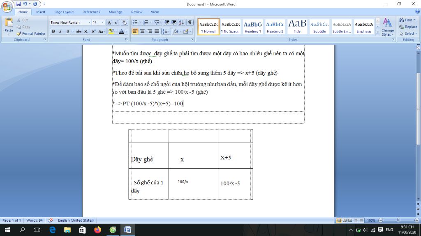Toggle italic formatting

(60, 31)
